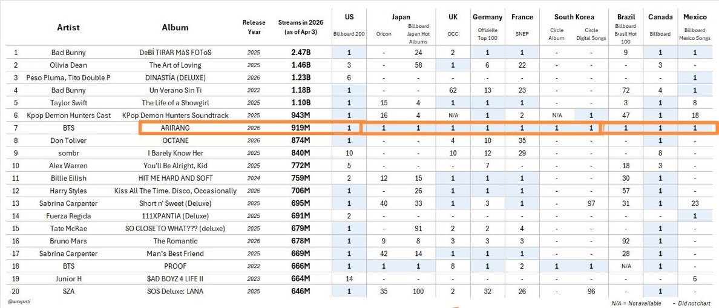The image size is (719, 308).
Task: Select the Olivia Dean artist cell
Action: pos(68,65)
